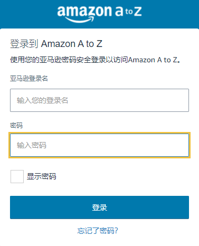Image resolution: width=199 pixels, height=246 pixels.
Task: Click the Amazon A to Z logo
Action: tap(100, 14)
